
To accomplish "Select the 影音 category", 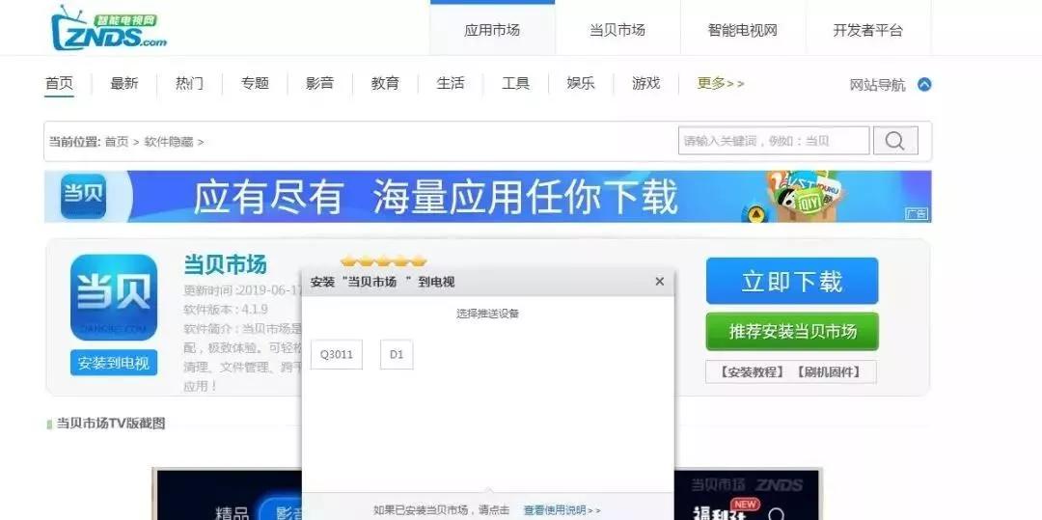I will tap(319, 84).
